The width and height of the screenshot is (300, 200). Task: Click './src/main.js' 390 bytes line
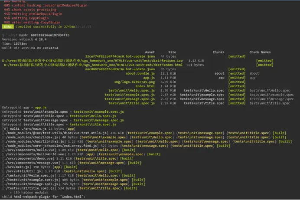pyautogui.click(x=39, y=167)
